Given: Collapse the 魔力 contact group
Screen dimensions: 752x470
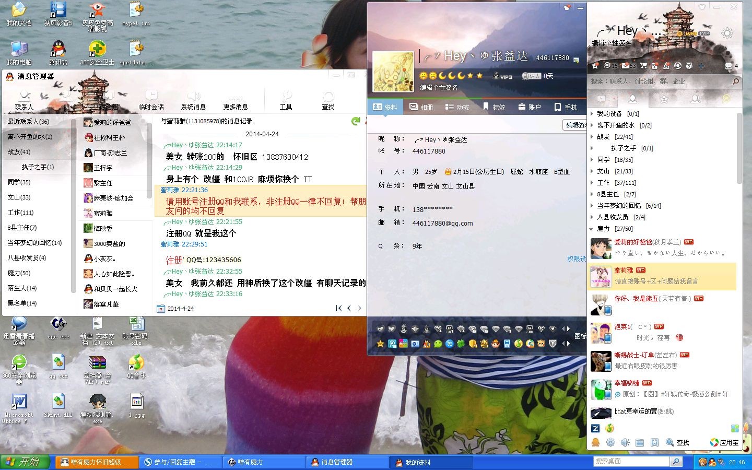Looking at the screenshot, I should [x=592, y=229].
